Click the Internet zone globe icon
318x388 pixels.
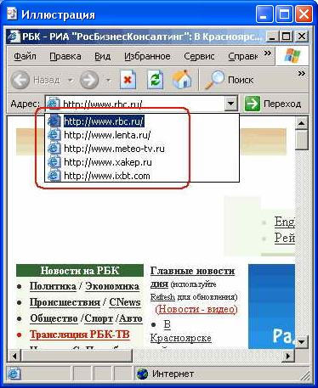(142, 374)
